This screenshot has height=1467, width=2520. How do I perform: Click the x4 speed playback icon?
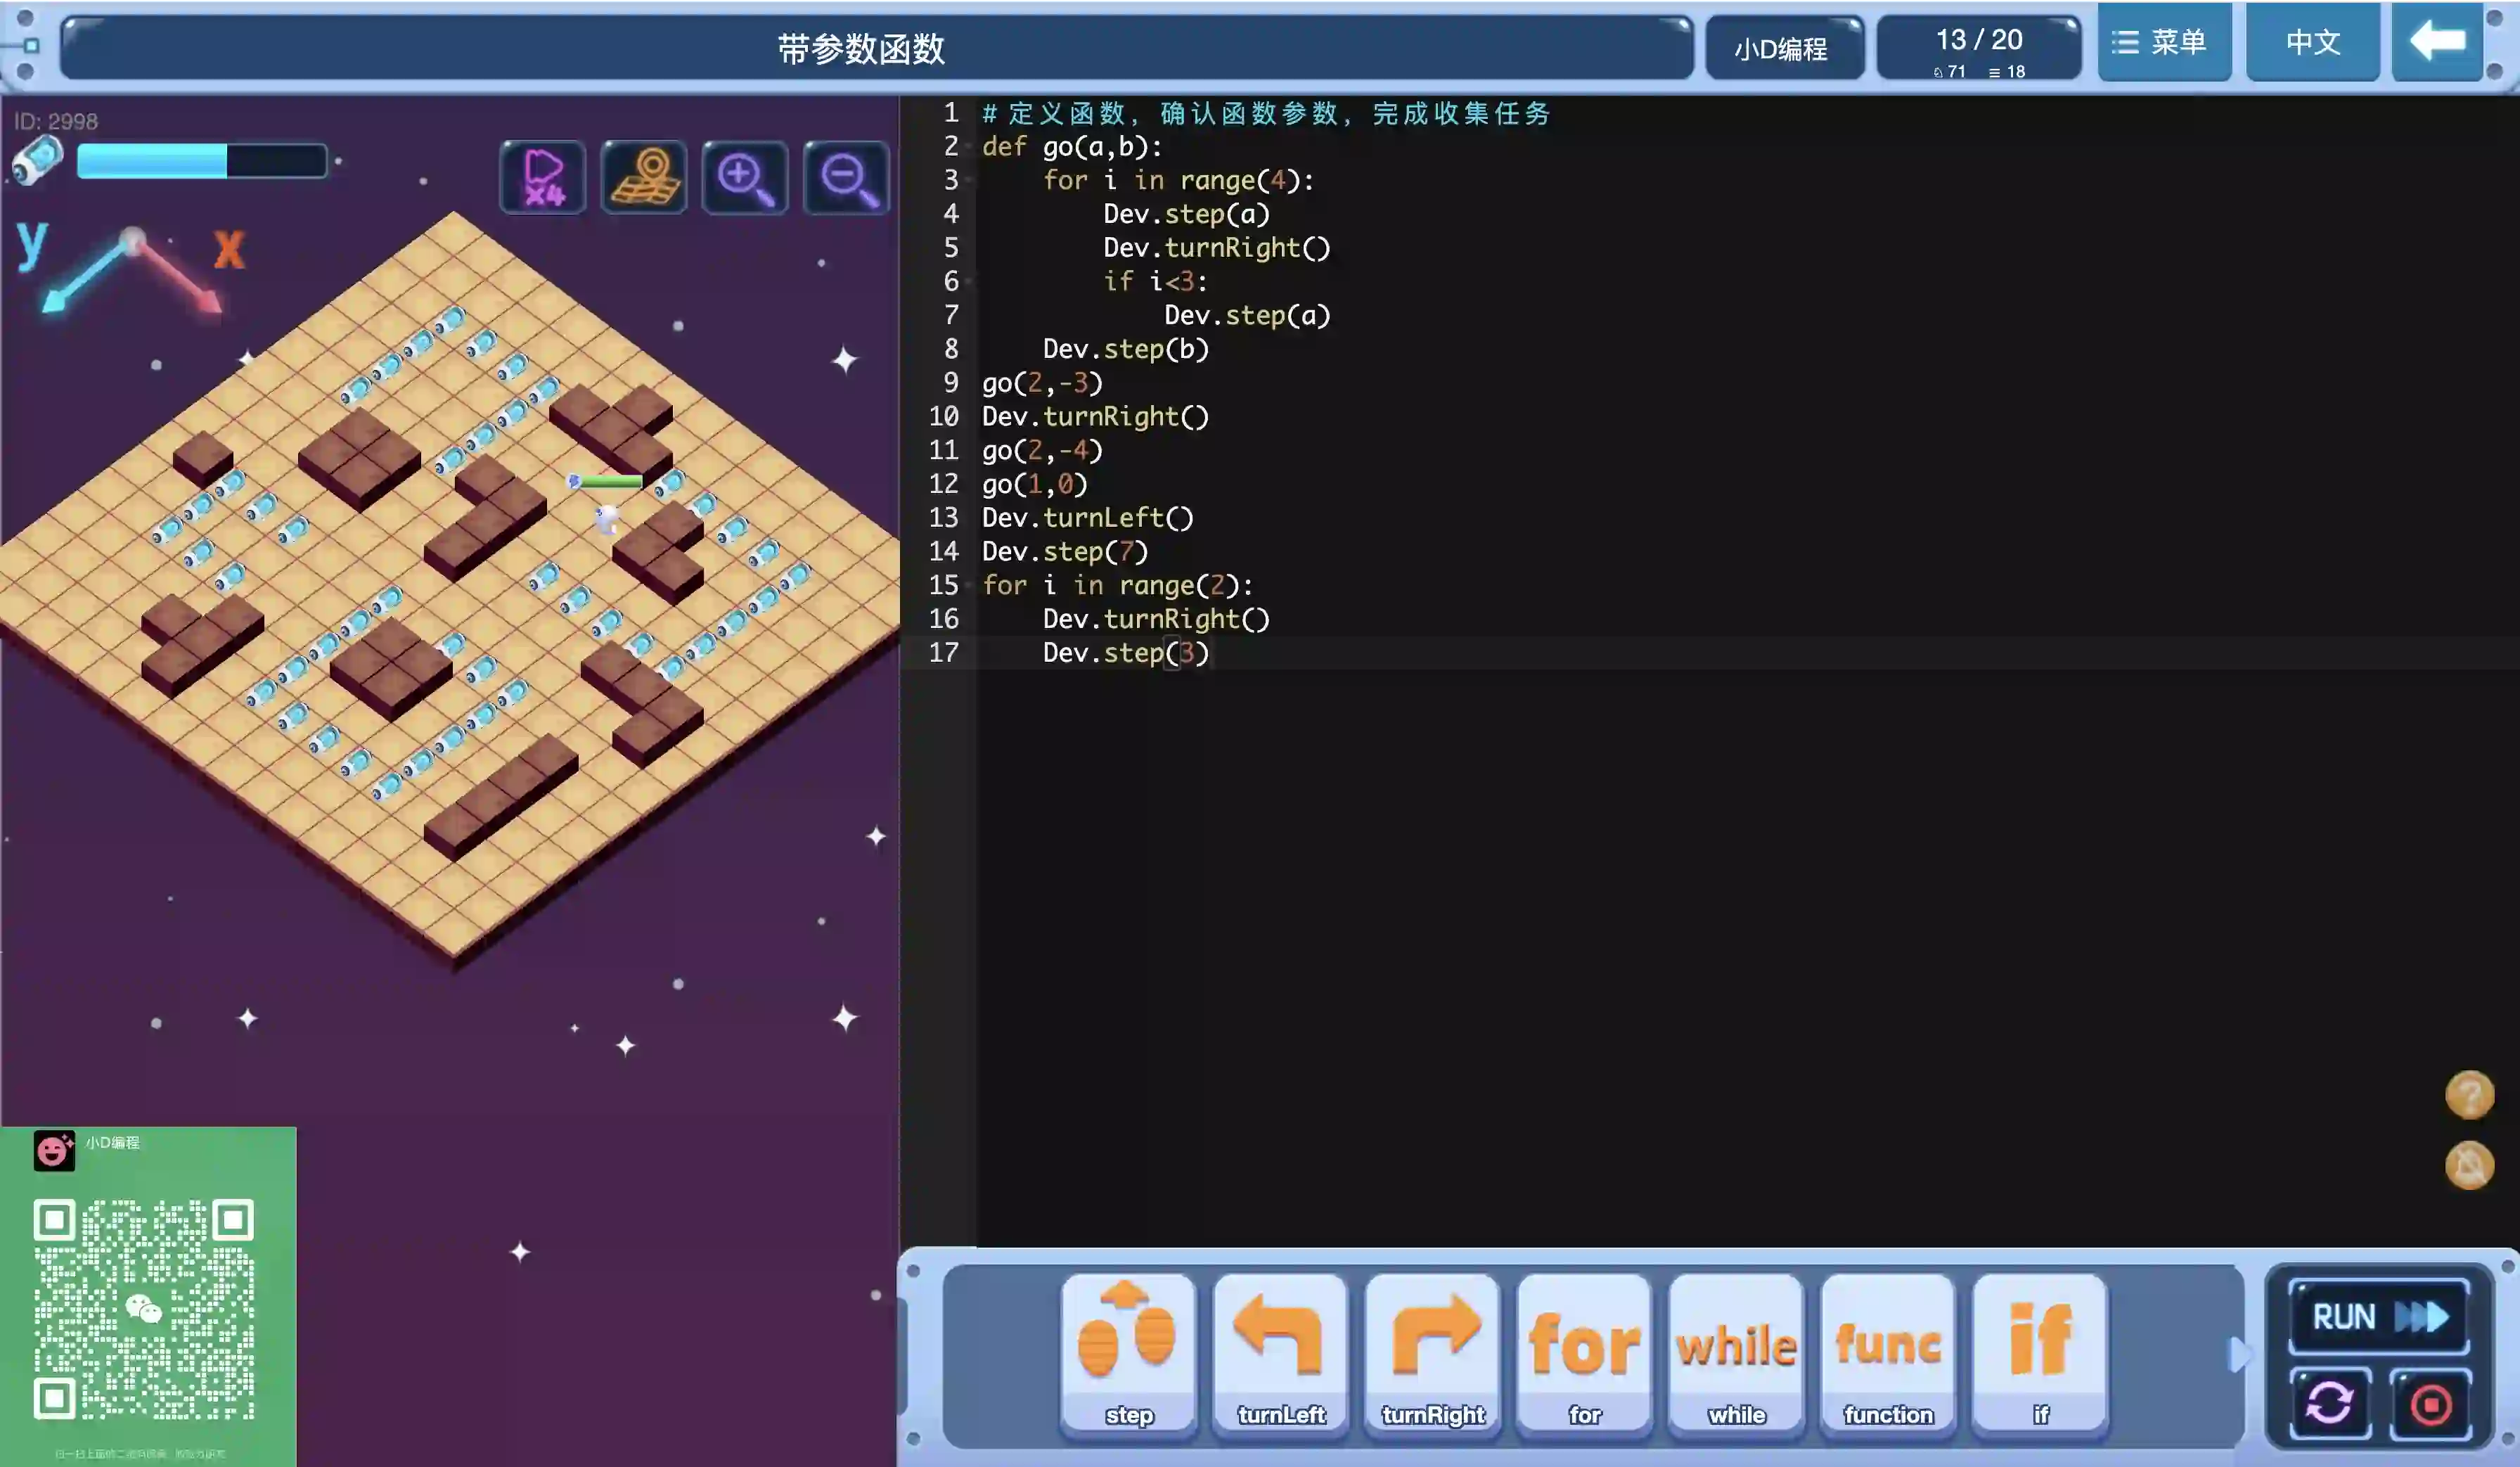tap(543, 178)
